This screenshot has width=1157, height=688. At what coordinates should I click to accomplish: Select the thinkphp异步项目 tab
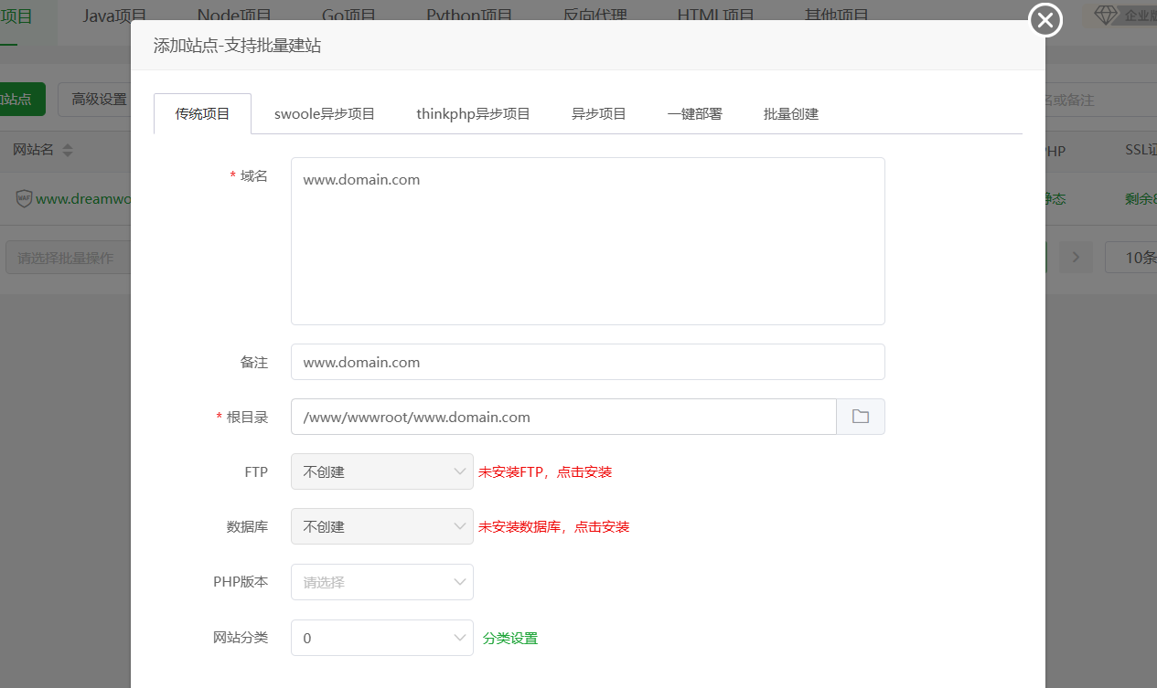coord(473,114)
